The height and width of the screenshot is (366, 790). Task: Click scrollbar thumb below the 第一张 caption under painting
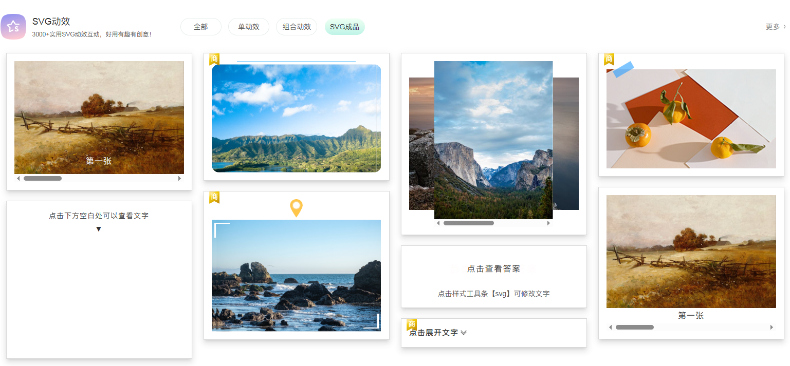click(x=635, y=328)
